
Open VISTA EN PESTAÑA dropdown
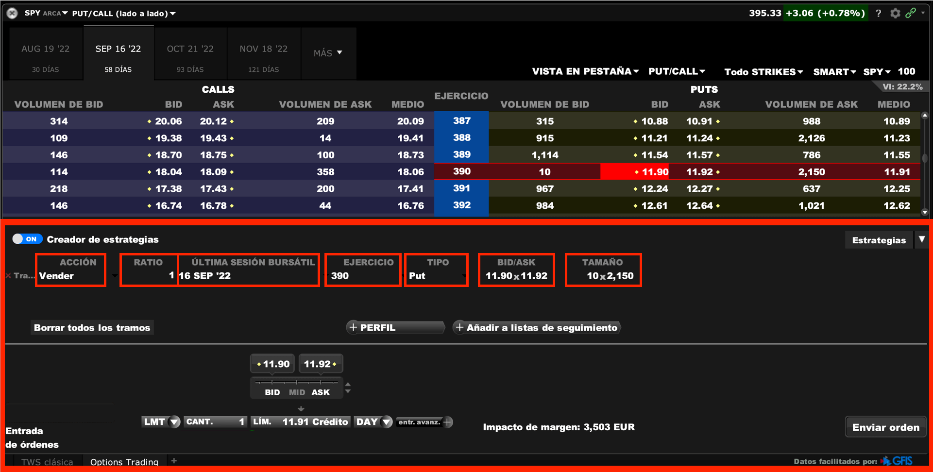click(x=585, y=71)
